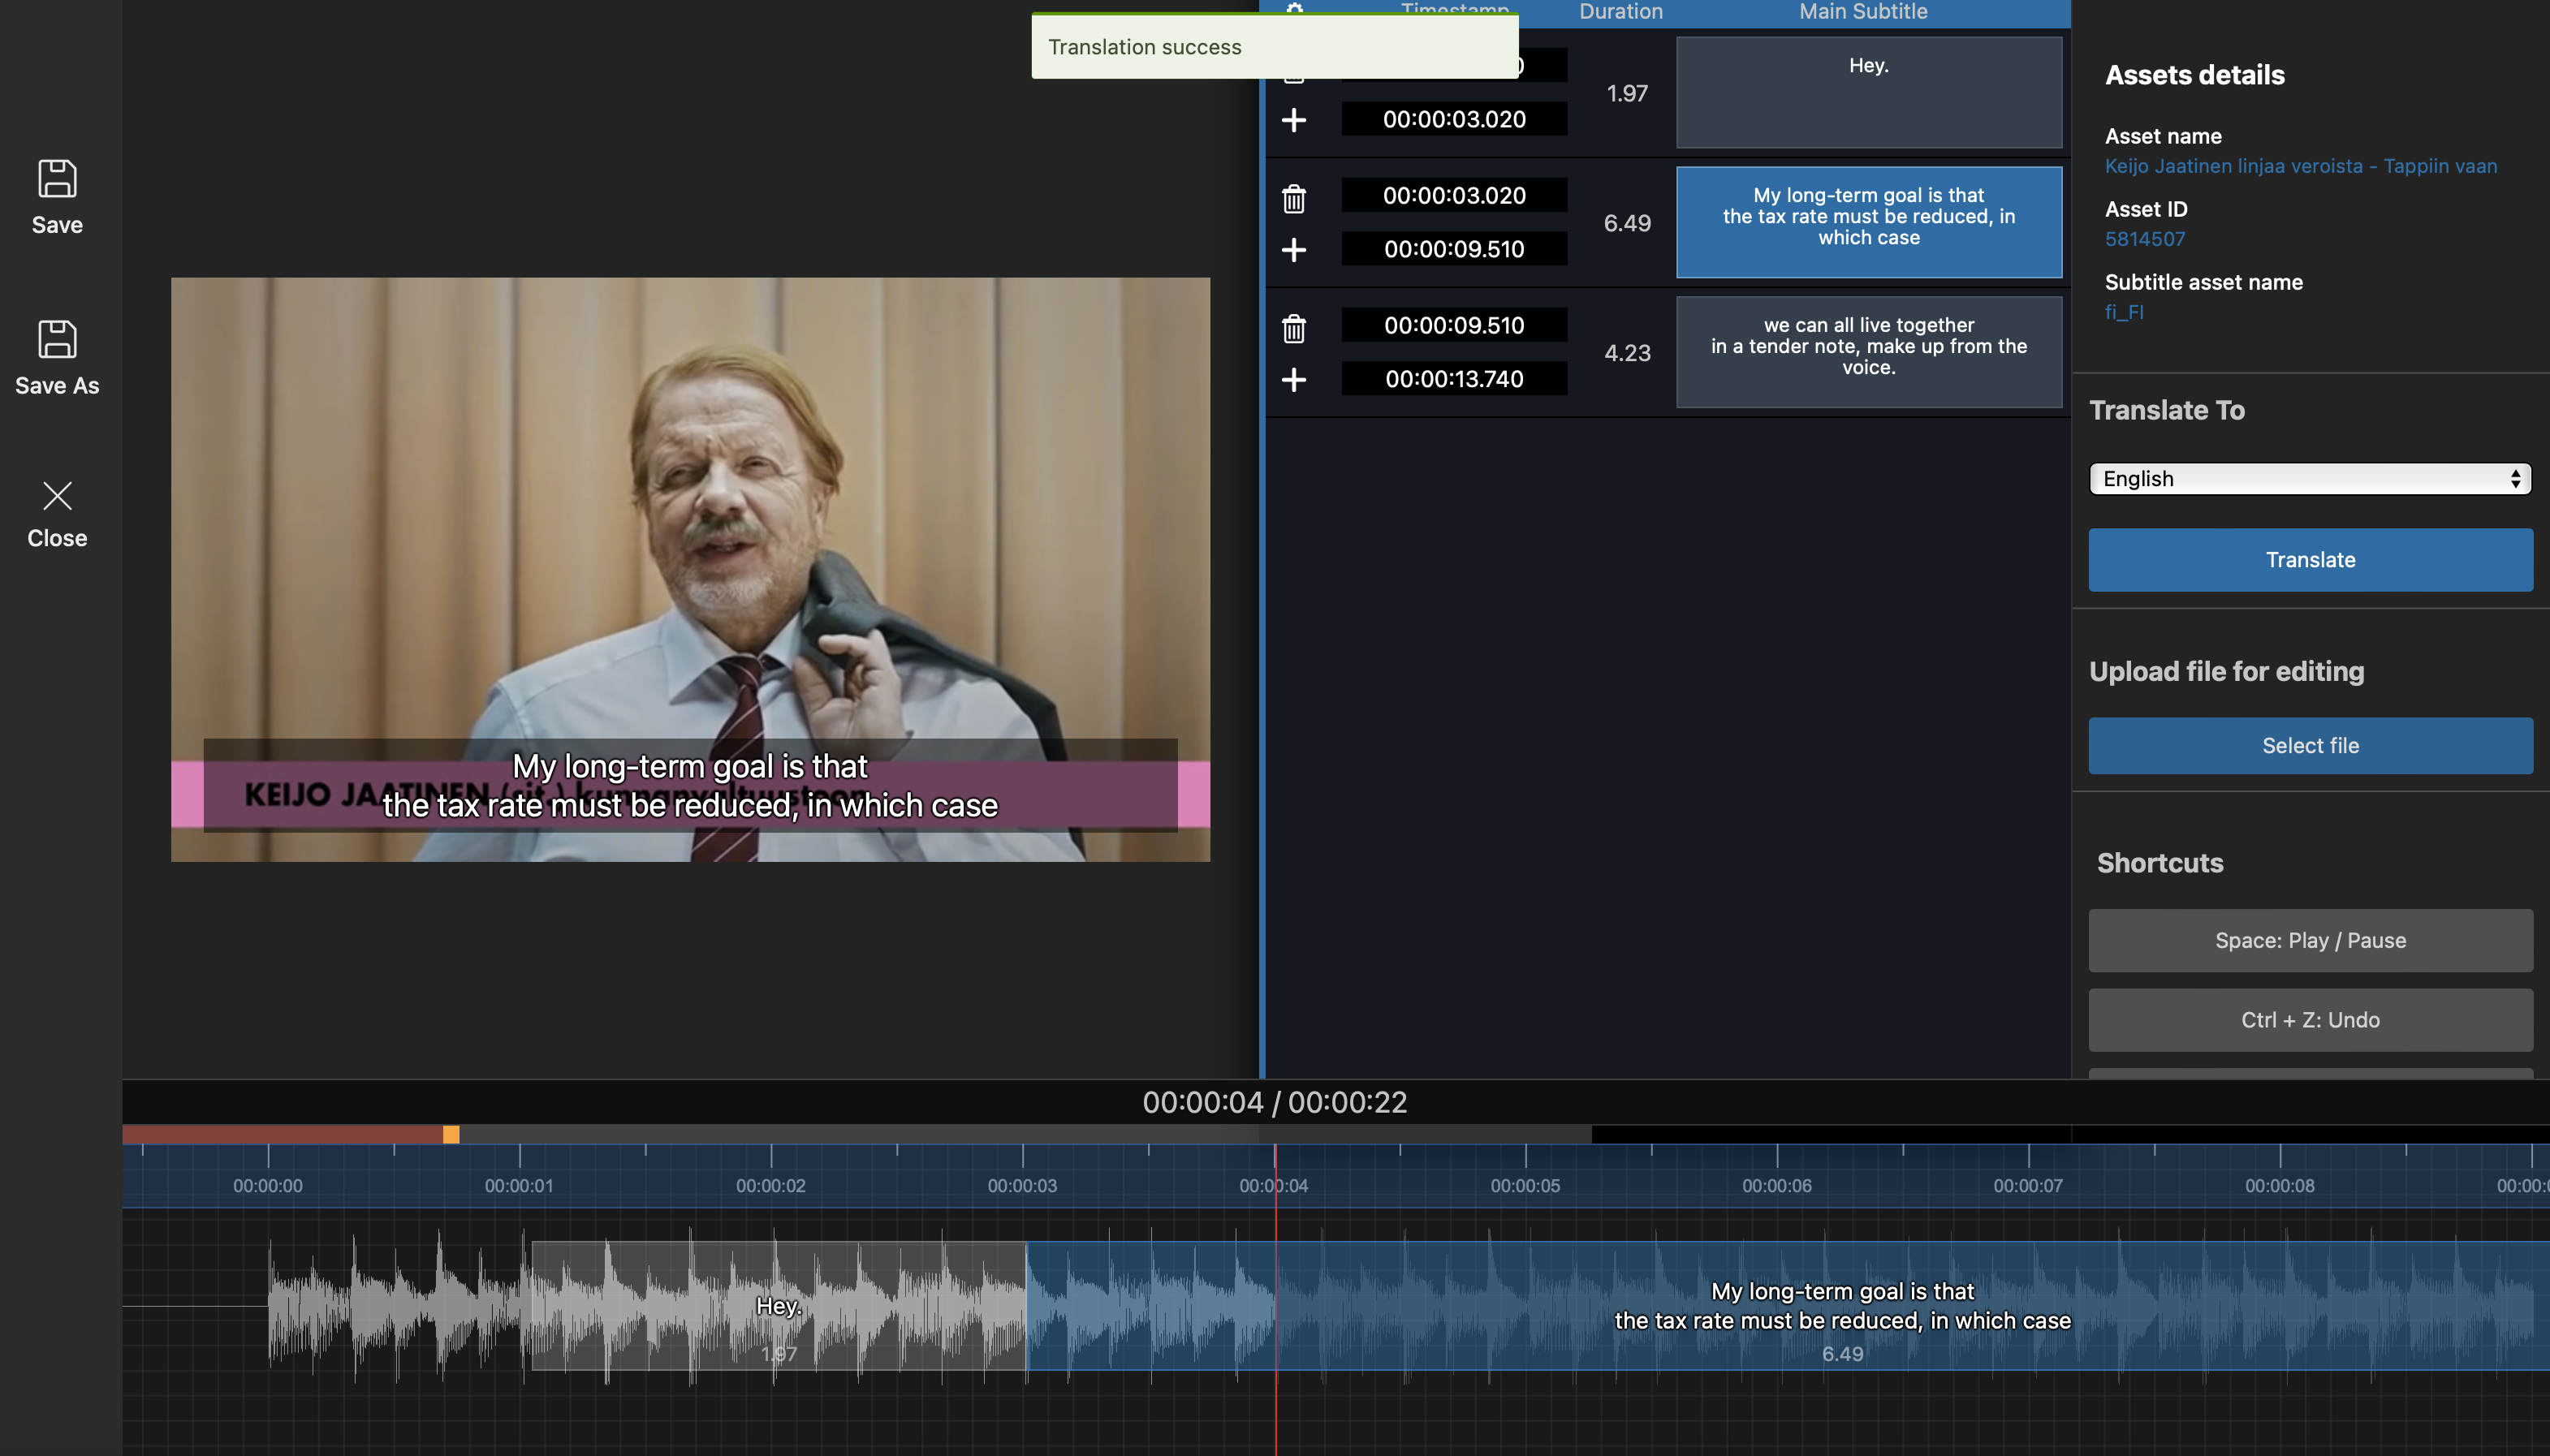Screen dimensions: 2550x1456
Task: Add subtitle after the 00:00:09.510 end time
Action: tap(1293, 250)
